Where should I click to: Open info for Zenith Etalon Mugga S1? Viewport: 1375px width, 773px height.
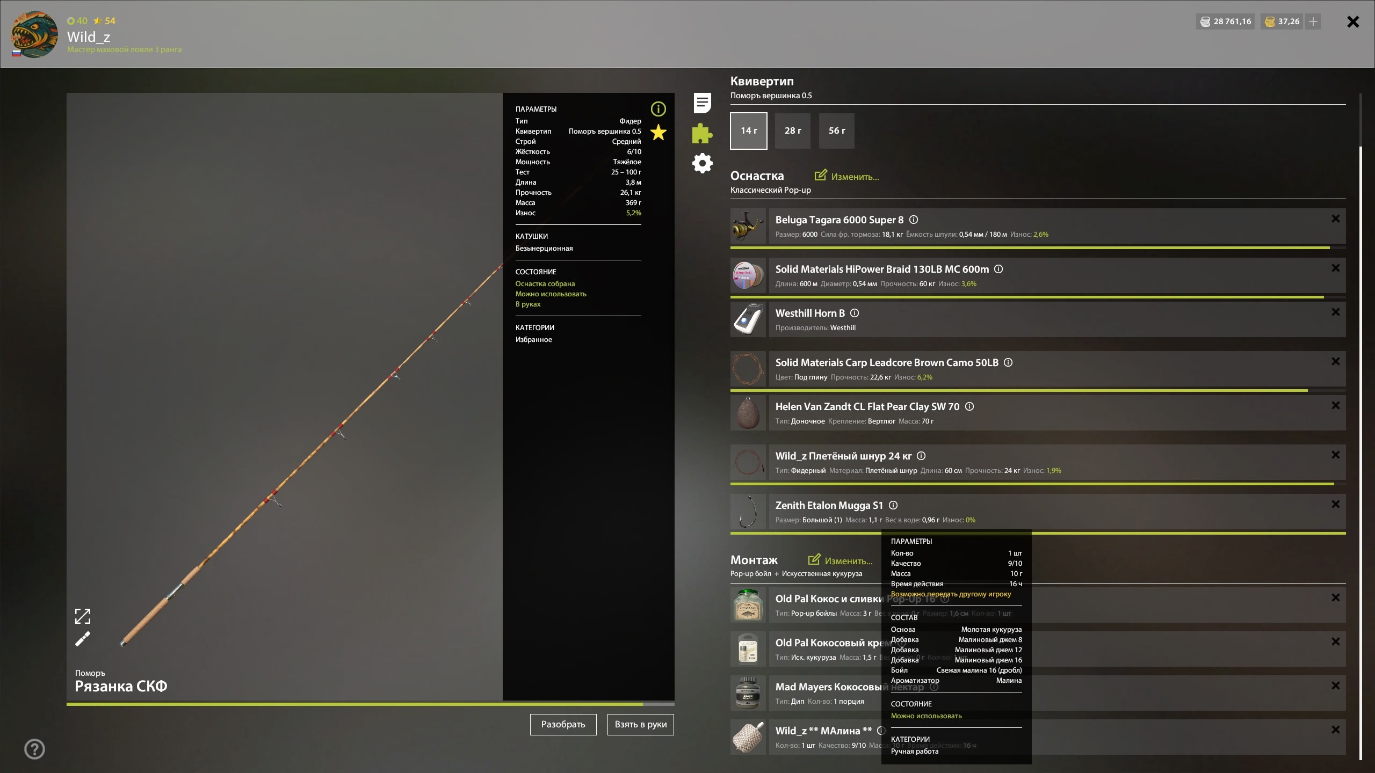[893, 505]
